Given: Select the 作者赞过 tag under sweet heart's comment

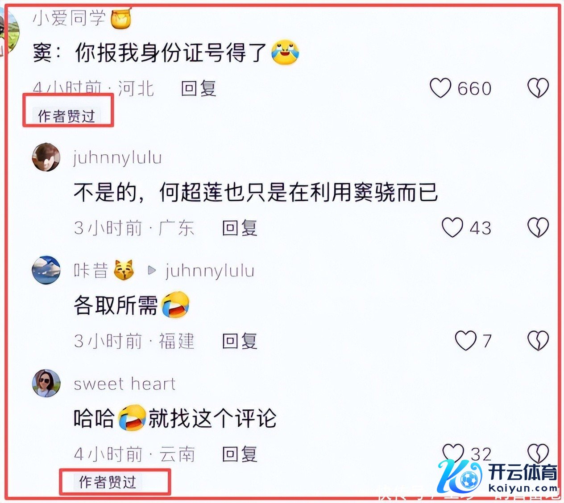Looking at the screenshot, I should click(108, 482).
